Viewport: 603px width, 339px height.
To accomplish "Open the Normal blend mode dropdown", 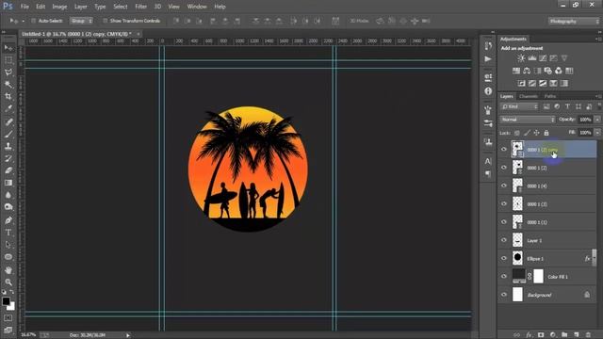I will [x=528, y=120].
